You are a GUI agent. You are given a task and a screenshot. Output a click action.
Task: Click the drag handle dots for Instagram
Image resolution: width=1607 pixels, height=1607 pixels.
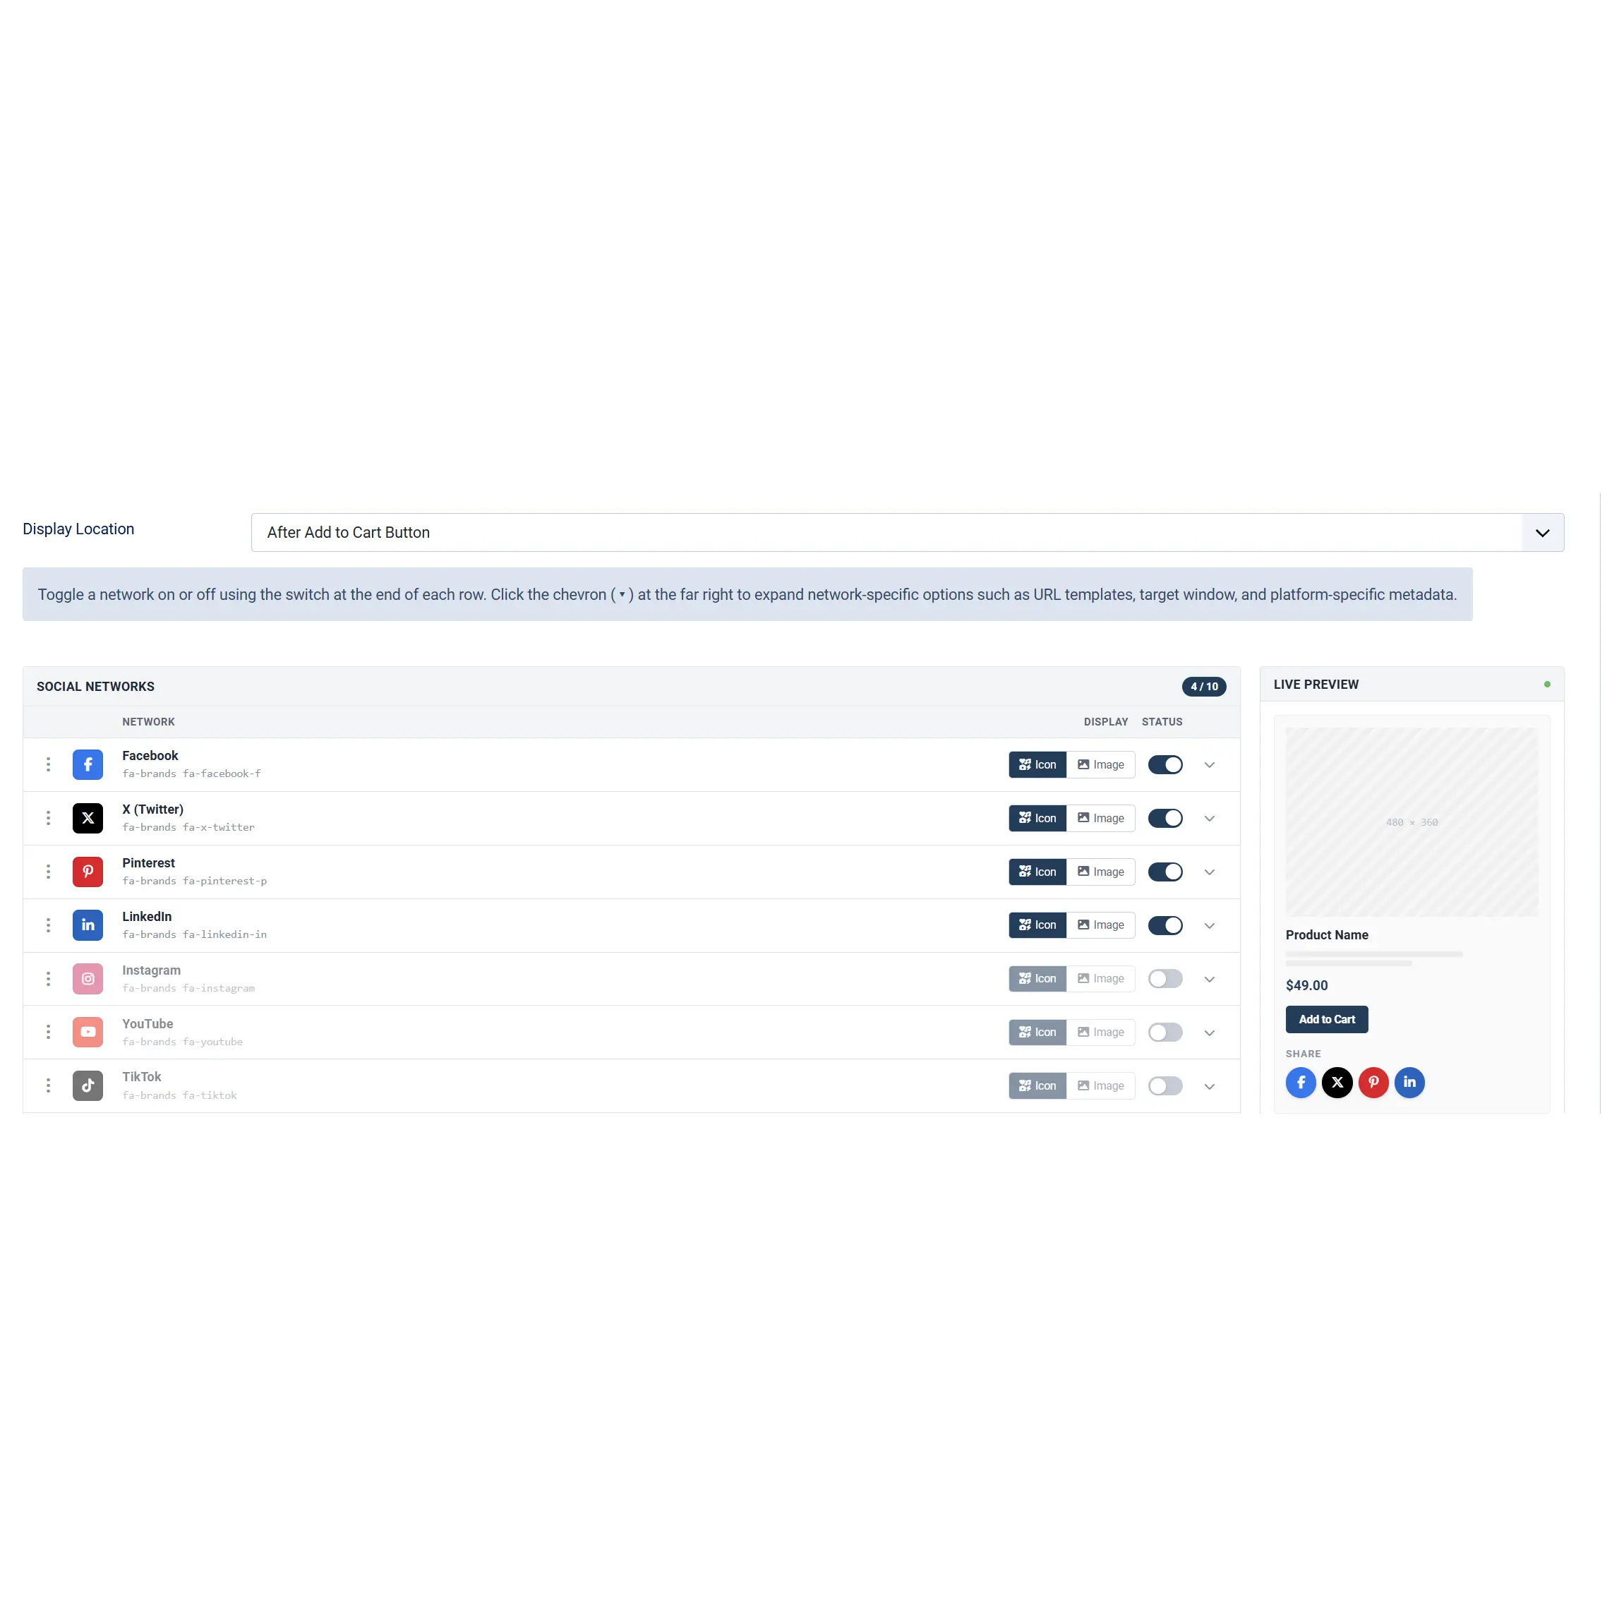[48, 979]
